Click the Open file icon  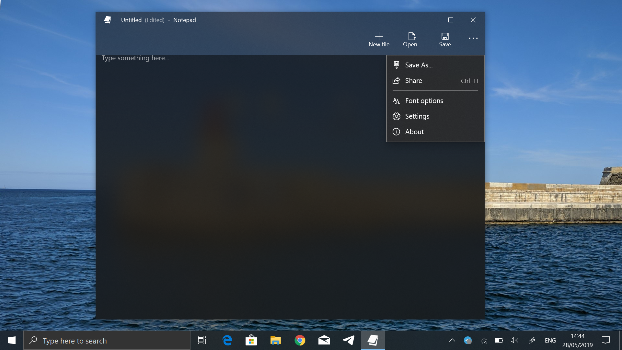[x=412, y=36]
